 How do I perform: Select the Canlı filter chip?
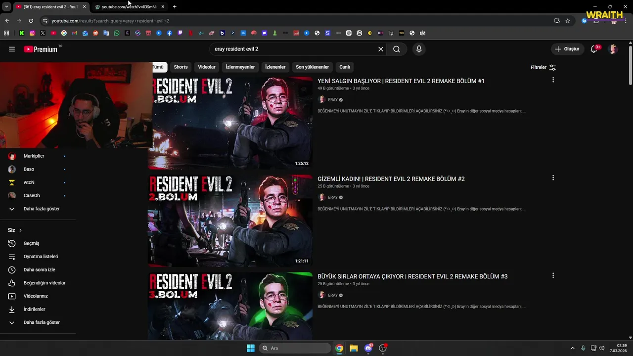pyautogui.click(x=345, y=67)
